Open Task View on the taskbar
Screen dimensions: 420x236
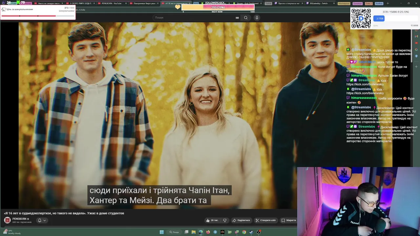click(x=186, y=232)
